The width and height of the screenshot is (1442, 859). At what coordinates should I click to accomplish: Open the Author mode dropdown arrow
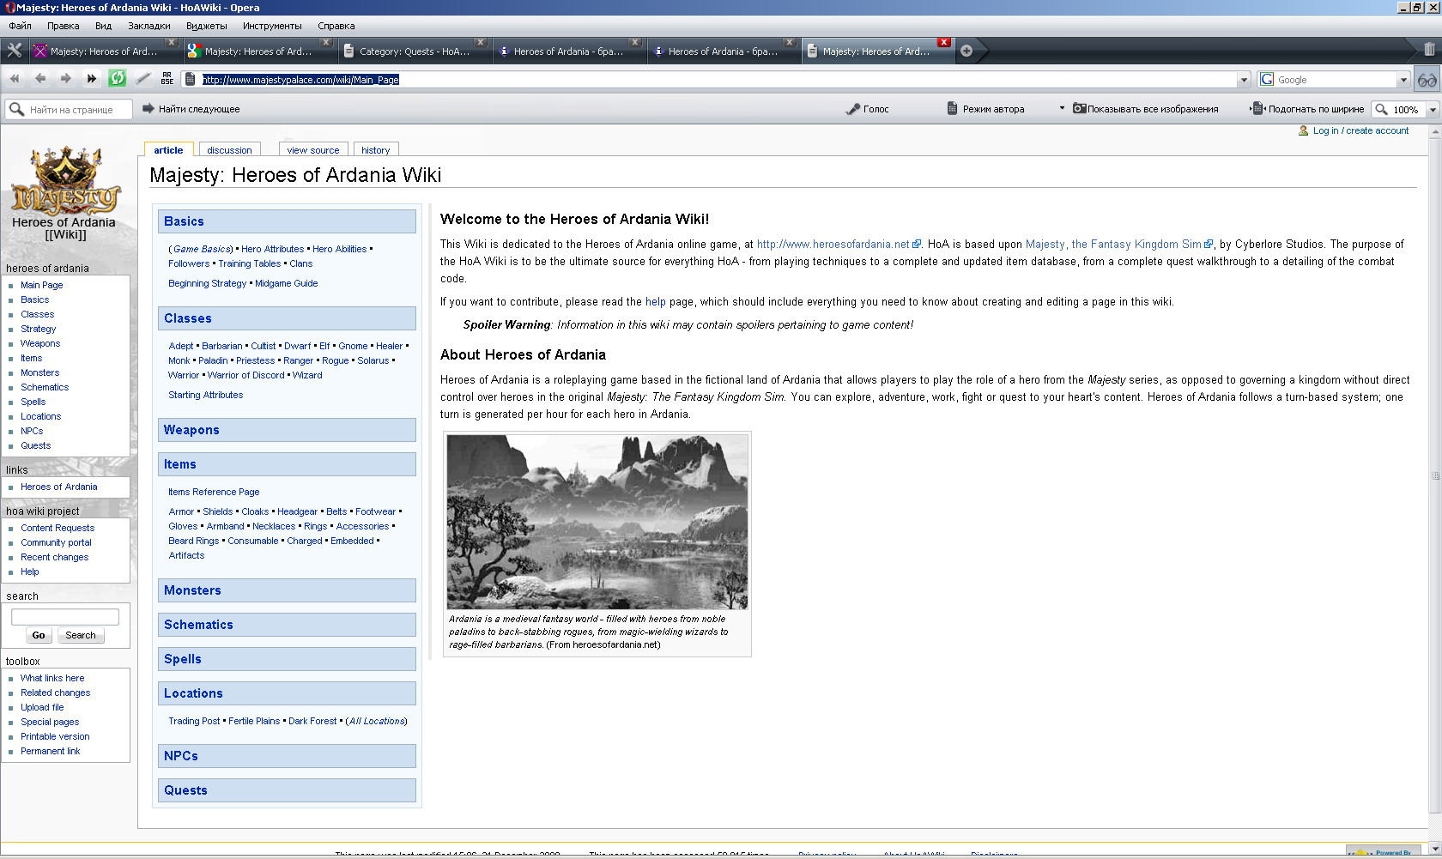pos(1062,108)
